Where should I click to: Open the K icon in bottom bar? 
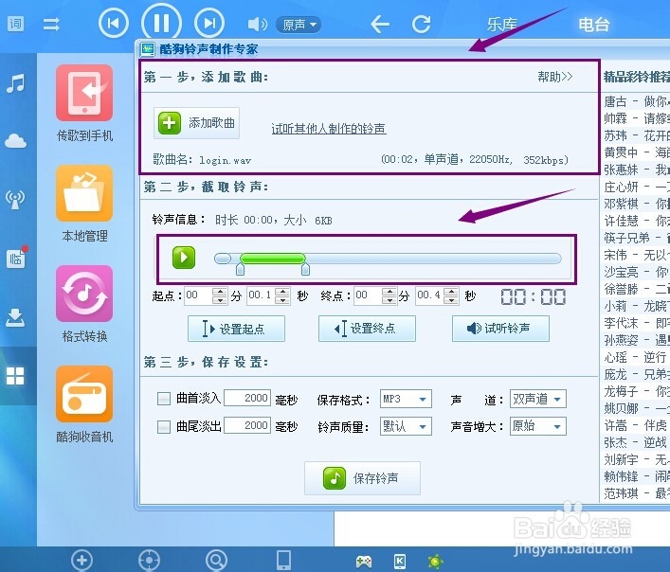click(400, 561)
